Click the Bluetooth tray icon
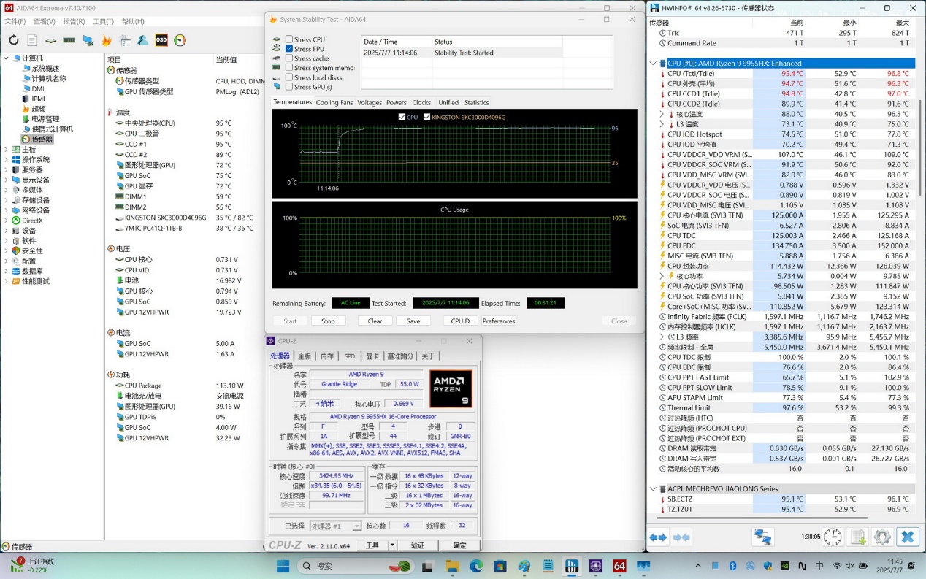This screenshot has height=579, width=926. click(x=732, y=566)
